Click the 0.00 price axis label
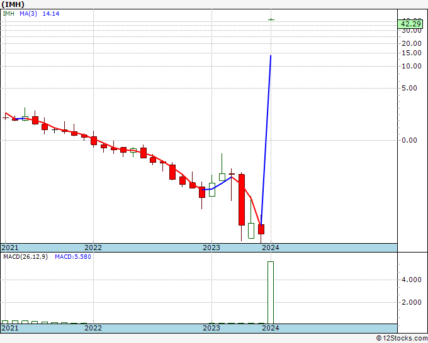This screenshot has width=428, height=343. click(409, 140)
